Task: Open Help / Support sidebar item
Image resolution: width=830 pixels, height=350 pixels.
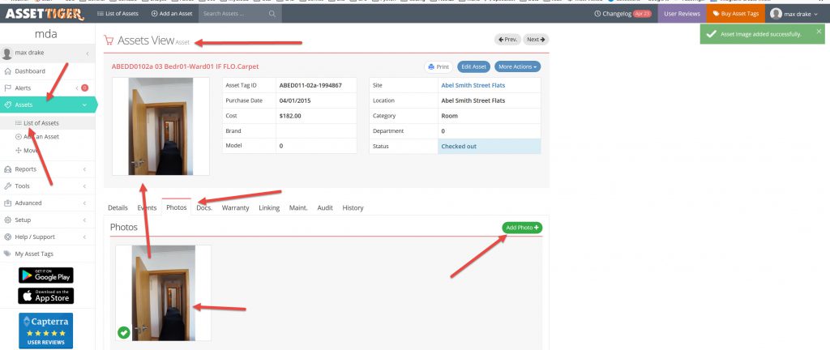Action: pos(34,237)
